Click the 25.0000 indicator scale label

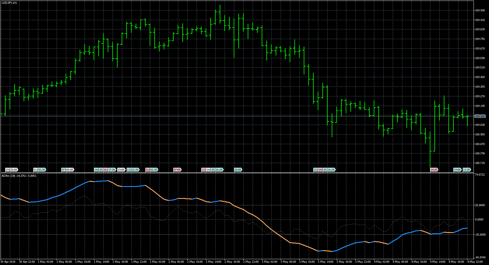click(x=480, y=205)
